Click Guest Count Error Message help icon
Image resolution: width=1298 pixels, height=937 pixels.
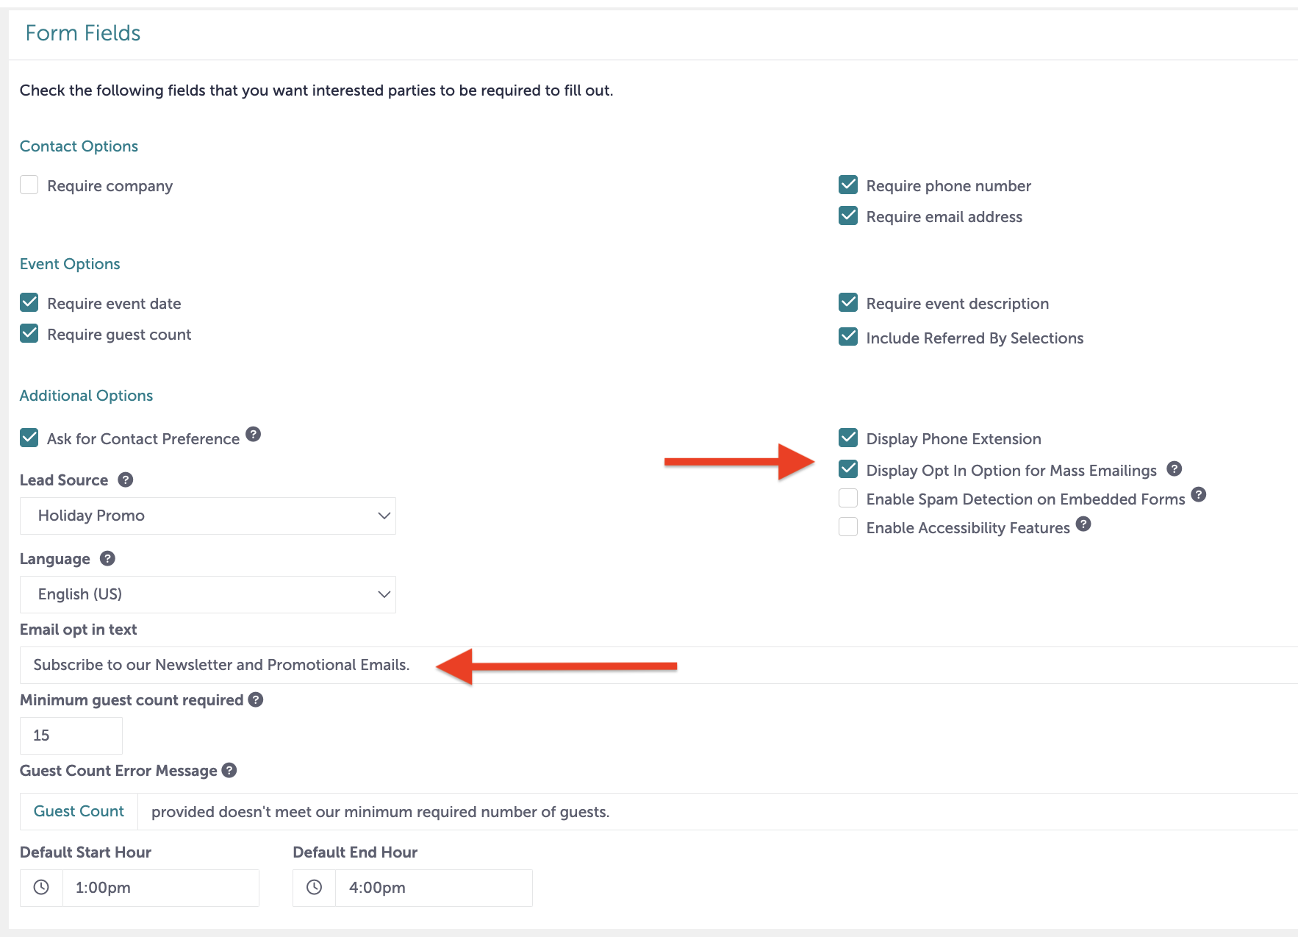click(229, 770)
